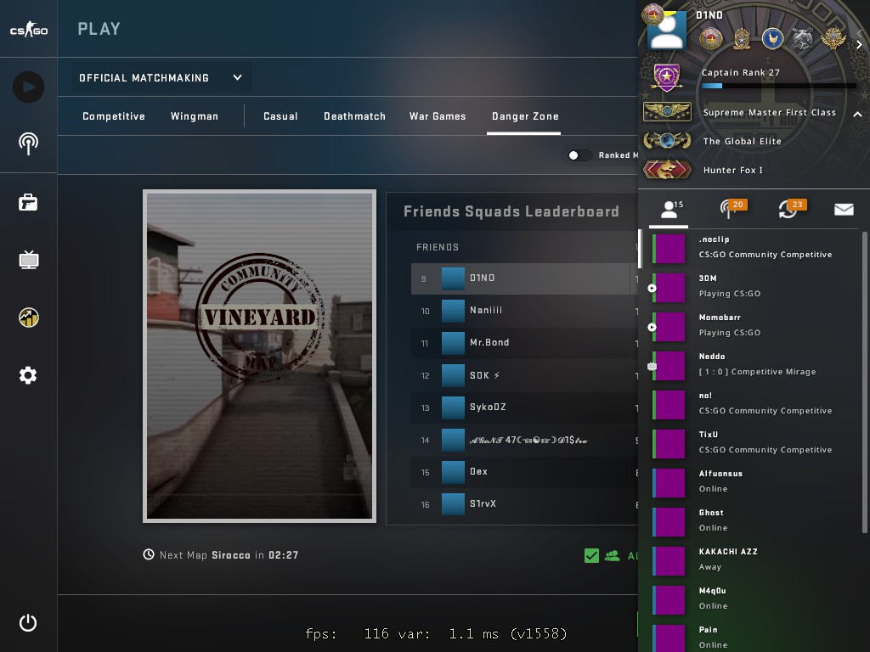The image size is (870, 652).
Task: Collapse the ranks list chevron
Action: pos(857,115)
